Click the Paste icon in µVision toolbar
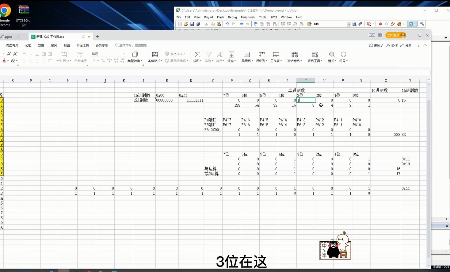450x272 pixels. click(x=219, y=24)
